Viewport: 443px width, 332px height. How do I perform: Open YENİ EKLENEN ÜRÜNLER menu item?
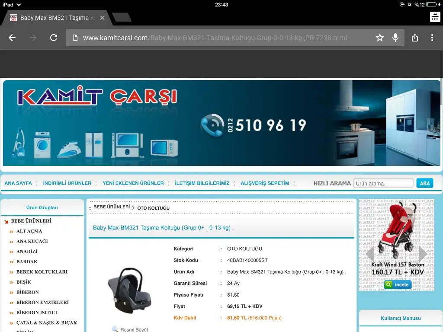(133, 183)
